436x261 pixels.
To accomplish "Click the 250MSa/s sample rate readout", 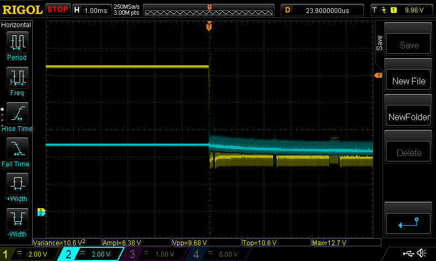I will (x=126, y=7).
